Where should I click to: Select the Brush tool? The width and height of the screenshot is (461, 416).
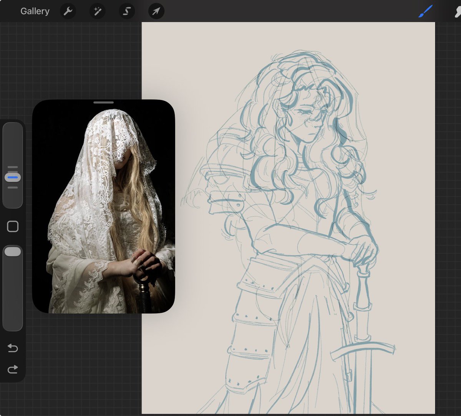coord(425,12)
